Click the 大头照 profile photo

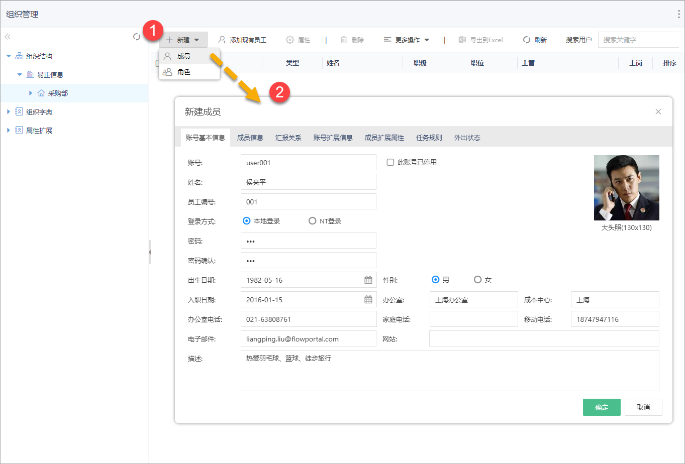(x=627, y=188)
